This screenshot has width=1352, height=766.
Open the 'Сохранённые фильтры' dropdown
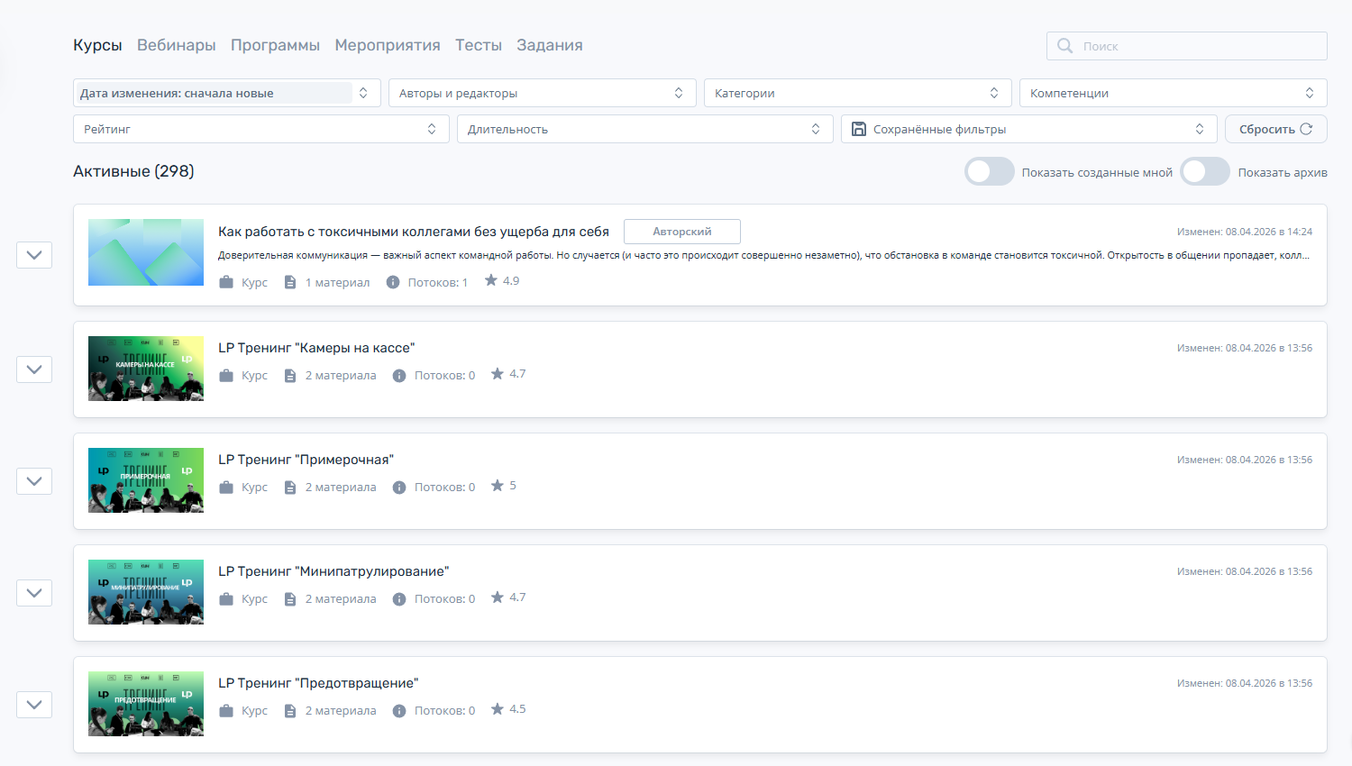pos(1029,129)
